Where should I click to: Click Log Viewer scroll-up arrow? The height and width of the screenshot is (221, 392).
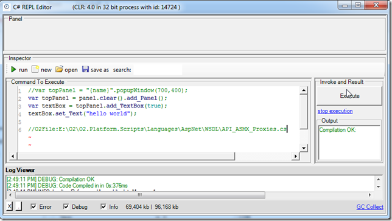pyautogui.click(x=379, y=179)
